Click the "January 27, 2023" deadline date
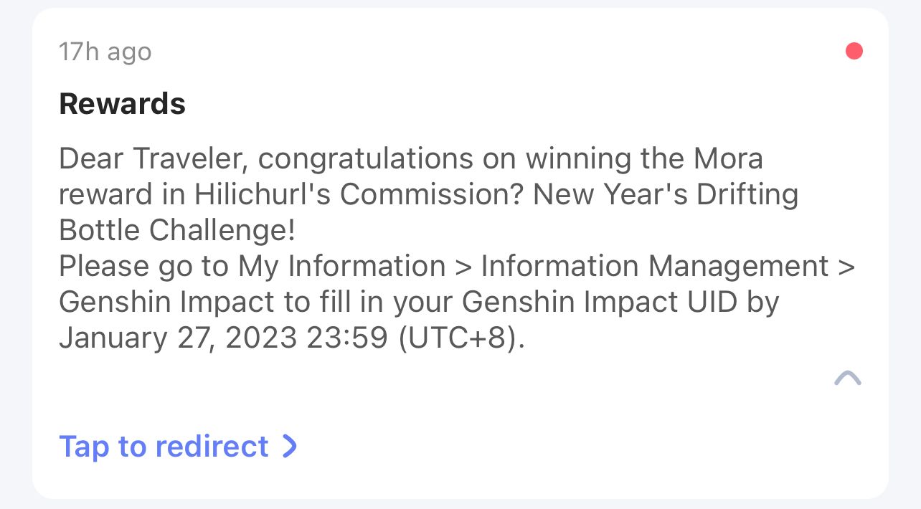 [177, 338]
